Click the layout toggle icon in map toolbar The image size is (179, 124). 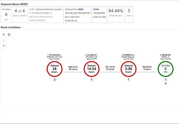pyautogui.click(x=4, y=35)
